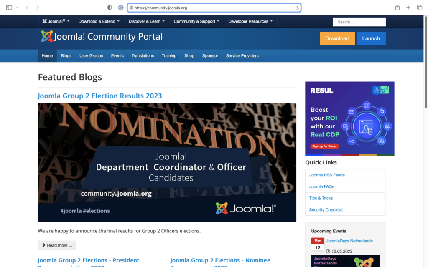Click the JoomlaDays Netherlands event thumbnail
The image size is (428, 267).
click(x=345, y=261)
